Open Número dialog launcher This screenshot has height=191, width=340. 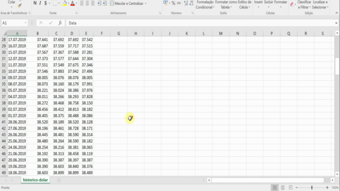pos(192,13)
